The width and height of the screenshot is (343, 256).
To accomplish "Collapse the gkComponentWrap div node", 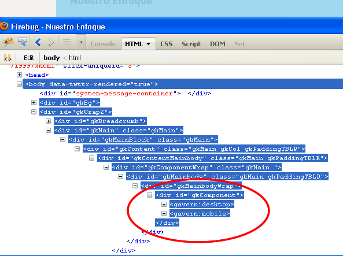I will (x=106, y=167).
